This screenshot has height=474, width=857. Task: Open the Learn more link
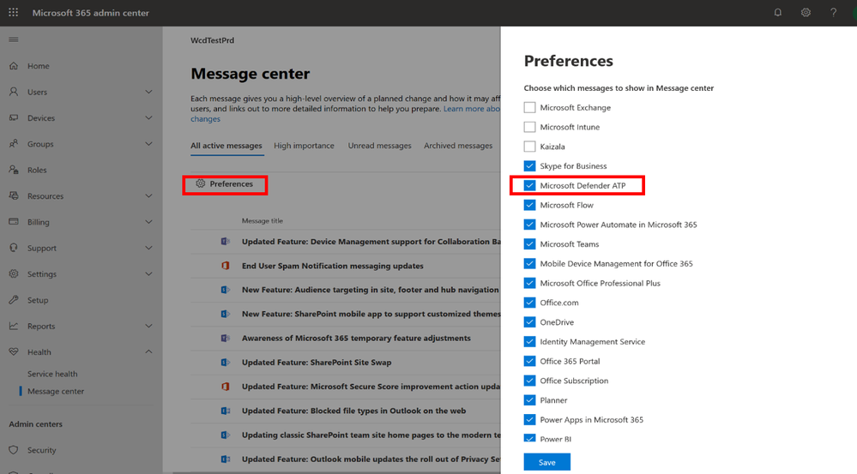tap(472, 109)
